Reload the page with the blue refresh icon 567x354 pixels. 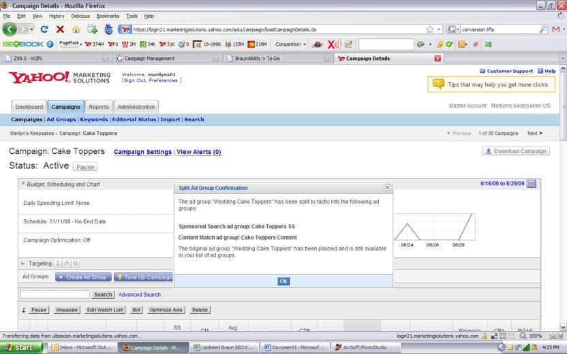pyautogui.click(x=44, y=29)
